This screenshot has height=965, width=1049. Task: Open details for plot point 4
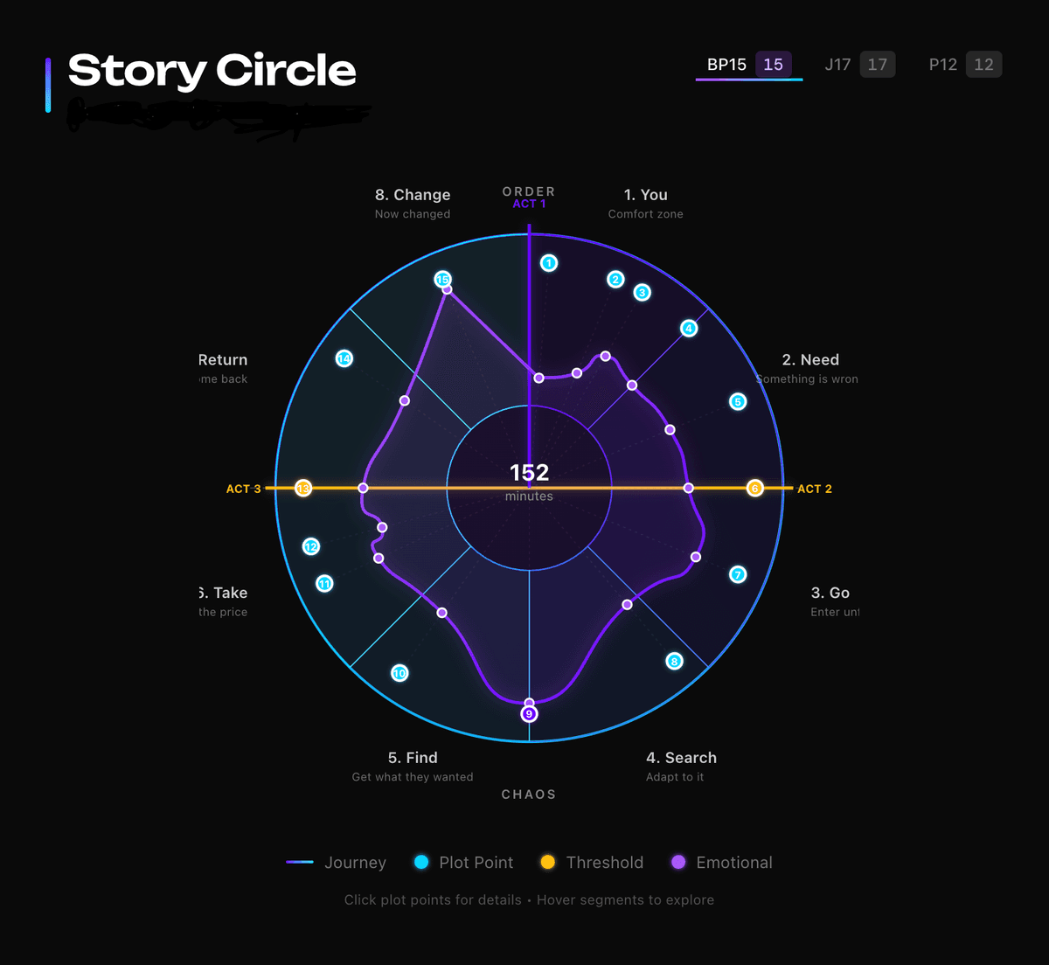(x=690, y=329)
